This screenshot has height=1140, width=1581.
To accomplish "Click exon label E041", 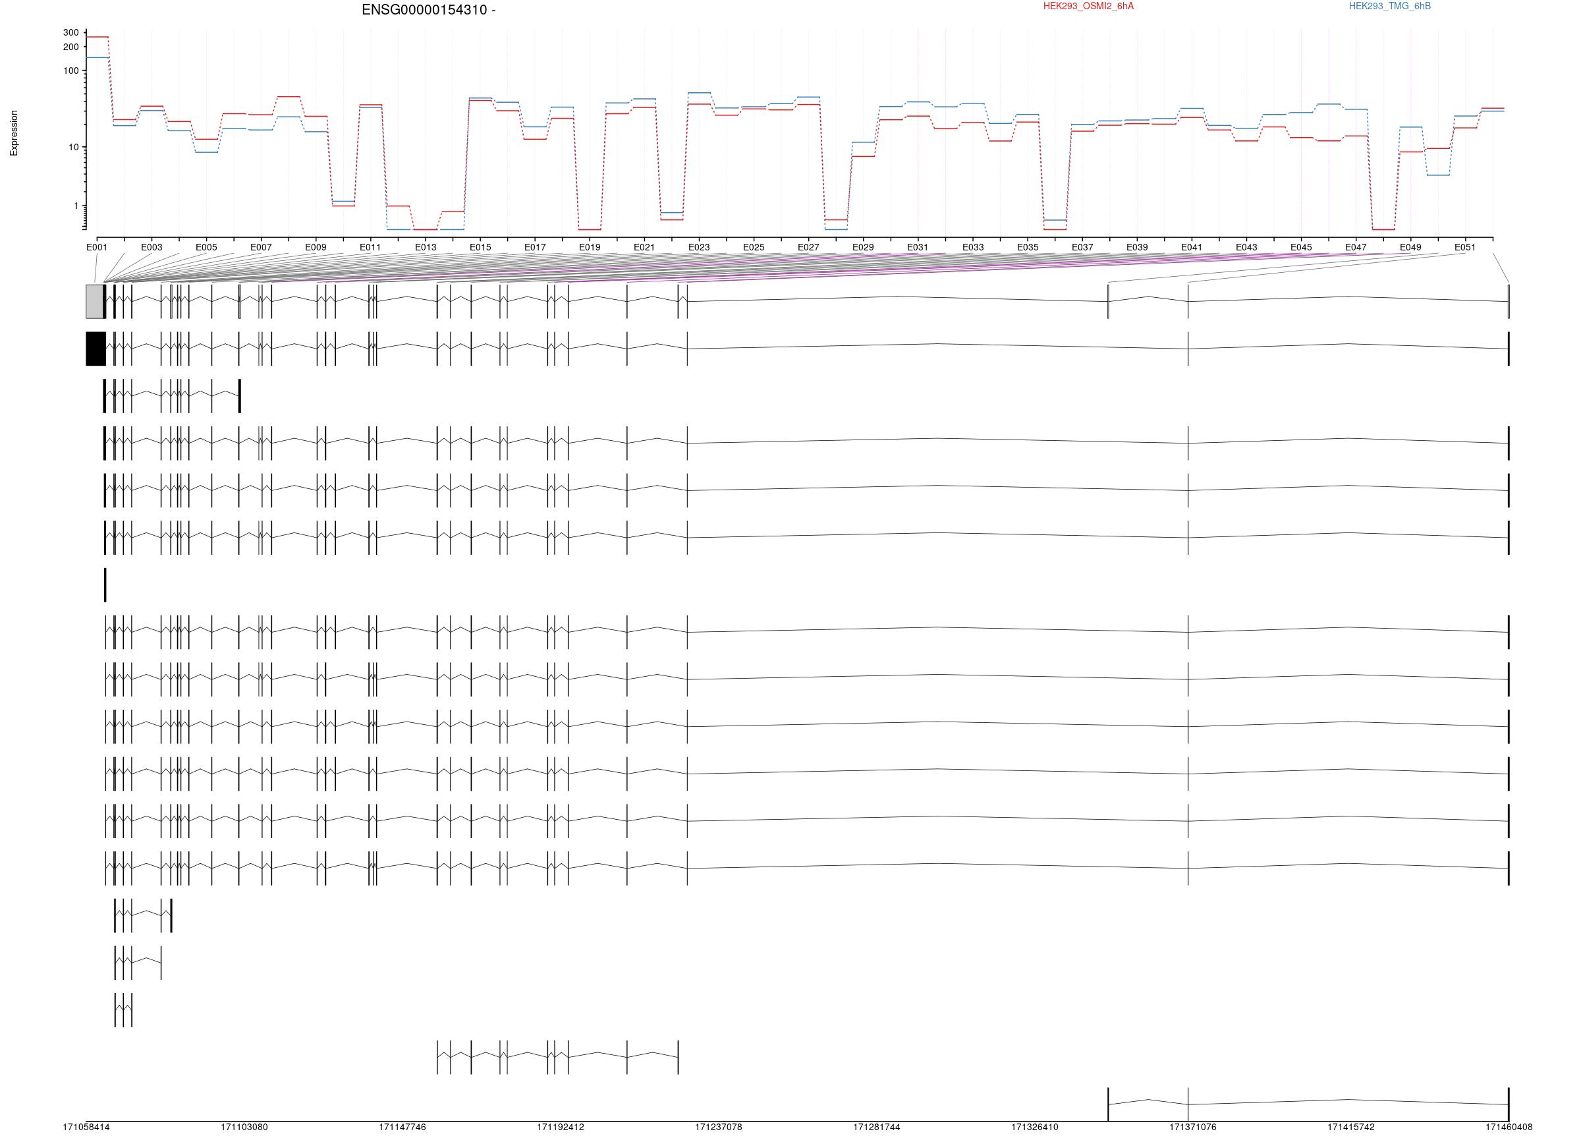I will pyautogui.click(x=1192, y=248).
